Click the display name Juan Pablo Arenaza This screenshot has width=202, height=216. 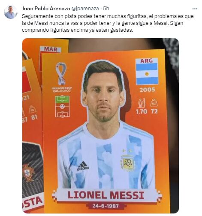pyautogui.click(x=46, y=9)
